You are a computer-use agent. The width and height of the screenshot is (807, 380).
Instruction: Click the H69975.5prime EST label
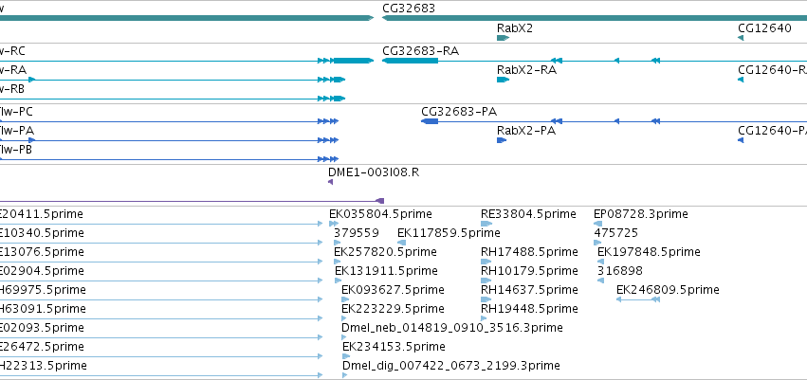click(43, 290)
